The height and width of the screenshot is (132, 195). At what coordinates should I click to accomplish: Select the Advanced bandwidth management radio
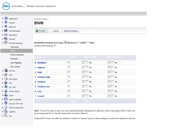tap(65, 43)
